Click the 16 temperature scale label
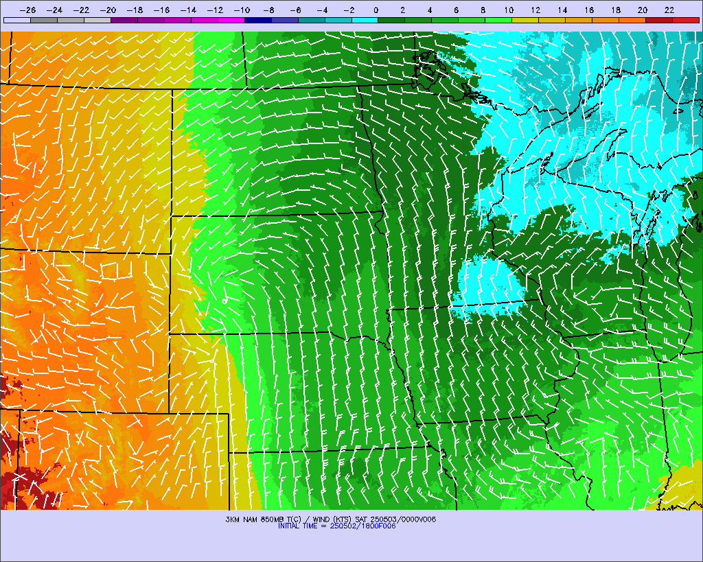This screenshot has height=562, width=703. (589, 10)
